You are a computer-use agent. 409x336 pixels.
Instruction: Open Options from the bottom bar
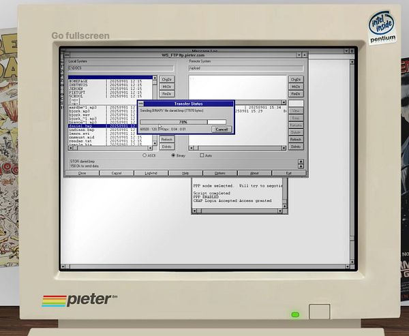click(x=220, y=173)
